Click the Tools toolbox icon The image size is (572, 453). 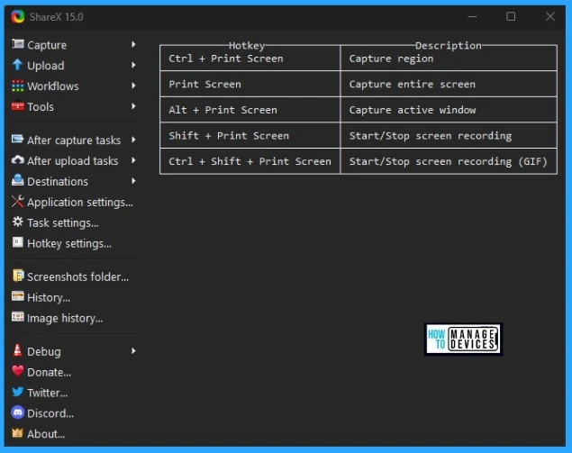coord(17,106)
